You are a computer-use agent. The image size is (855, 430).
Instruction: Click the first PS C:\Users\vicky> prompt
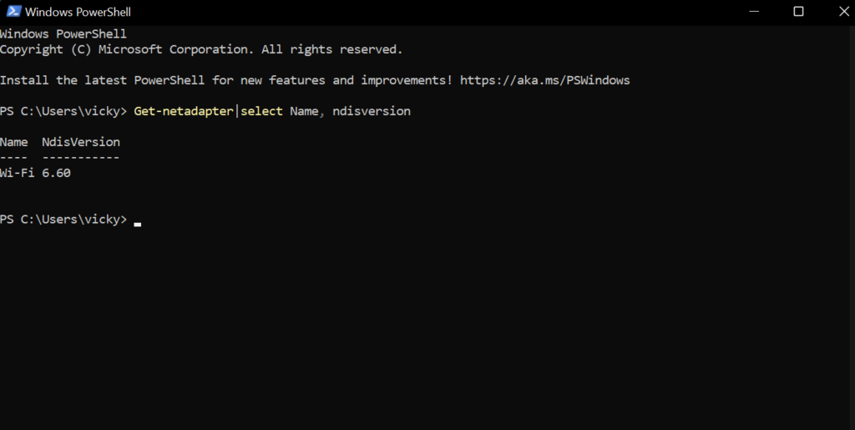click(63, 111)
